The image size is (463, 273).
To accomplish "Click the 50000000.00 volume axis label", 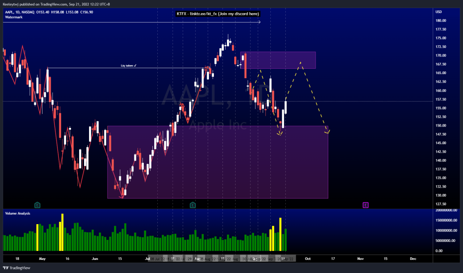I will coord(445,240).
